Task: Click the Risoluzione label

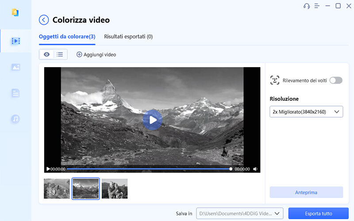Action: 284,99
